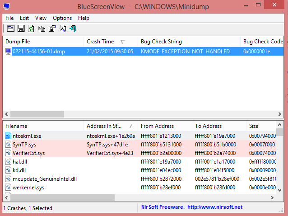The width and height of the screenshot is (288, 216).
Task: Sort by the Size column header
Action: pos(261,126)
